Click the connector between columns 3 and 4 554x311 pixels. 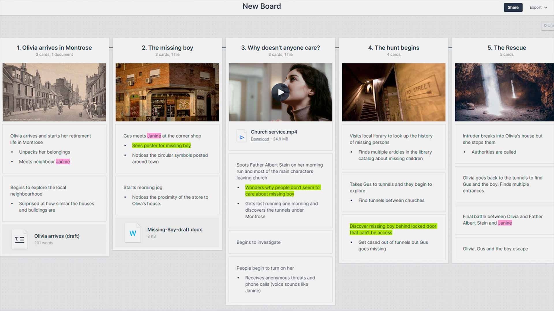(337, 48)
